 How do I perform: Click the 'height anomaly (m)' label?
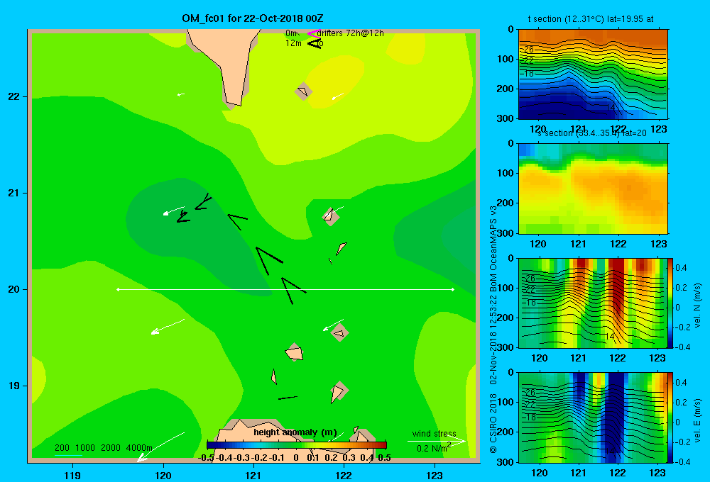295,432
